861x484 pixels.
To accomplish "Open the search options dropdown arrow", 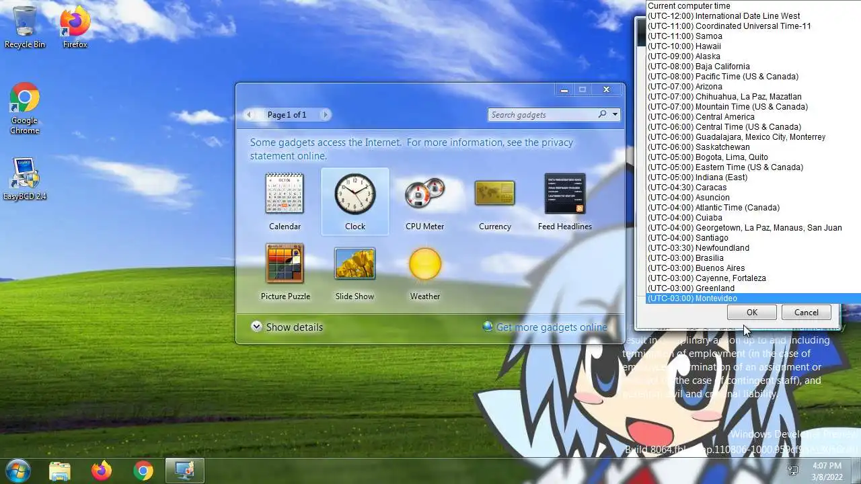I will click(x=614, y=114).
